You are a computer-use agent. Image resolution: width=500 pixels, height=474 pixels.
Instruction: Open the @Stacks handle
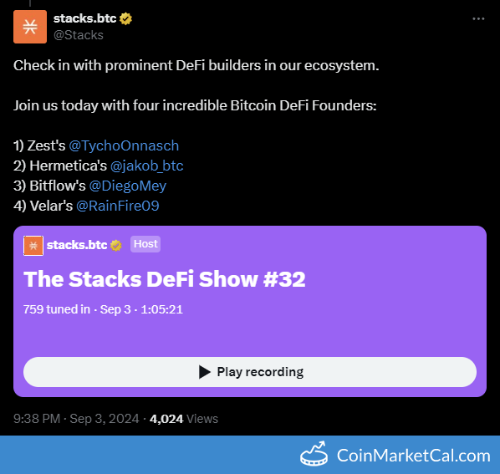click(x=79, y=35)
